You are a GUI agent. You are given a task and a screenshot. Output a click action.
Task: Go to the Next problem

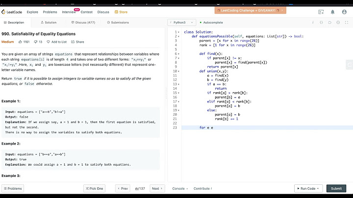[157, 189]
